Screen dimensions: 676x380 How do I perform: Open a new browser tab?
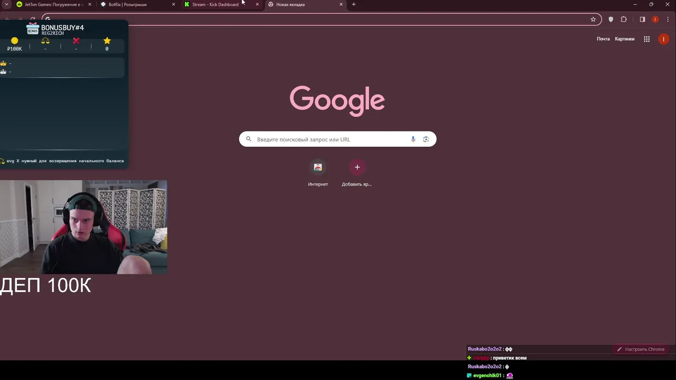[x=354, y=4]
